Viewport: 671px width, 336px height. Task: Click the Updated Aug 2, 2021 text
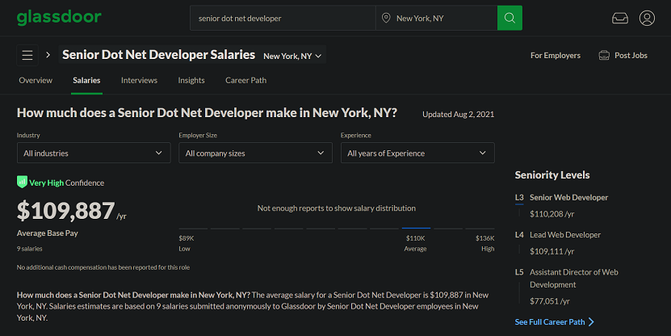pyautogui.click(x=459, y=114)
